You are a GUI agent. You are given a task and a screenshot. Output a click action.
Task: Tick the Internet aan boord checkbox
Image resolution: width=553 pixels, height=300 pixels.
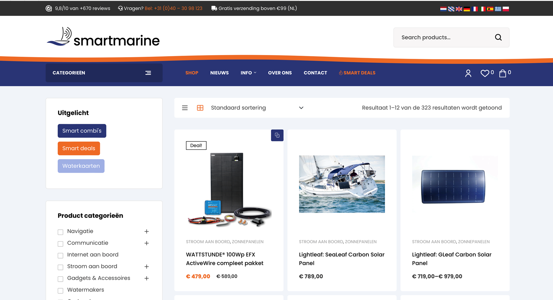[x=60, y=255]
